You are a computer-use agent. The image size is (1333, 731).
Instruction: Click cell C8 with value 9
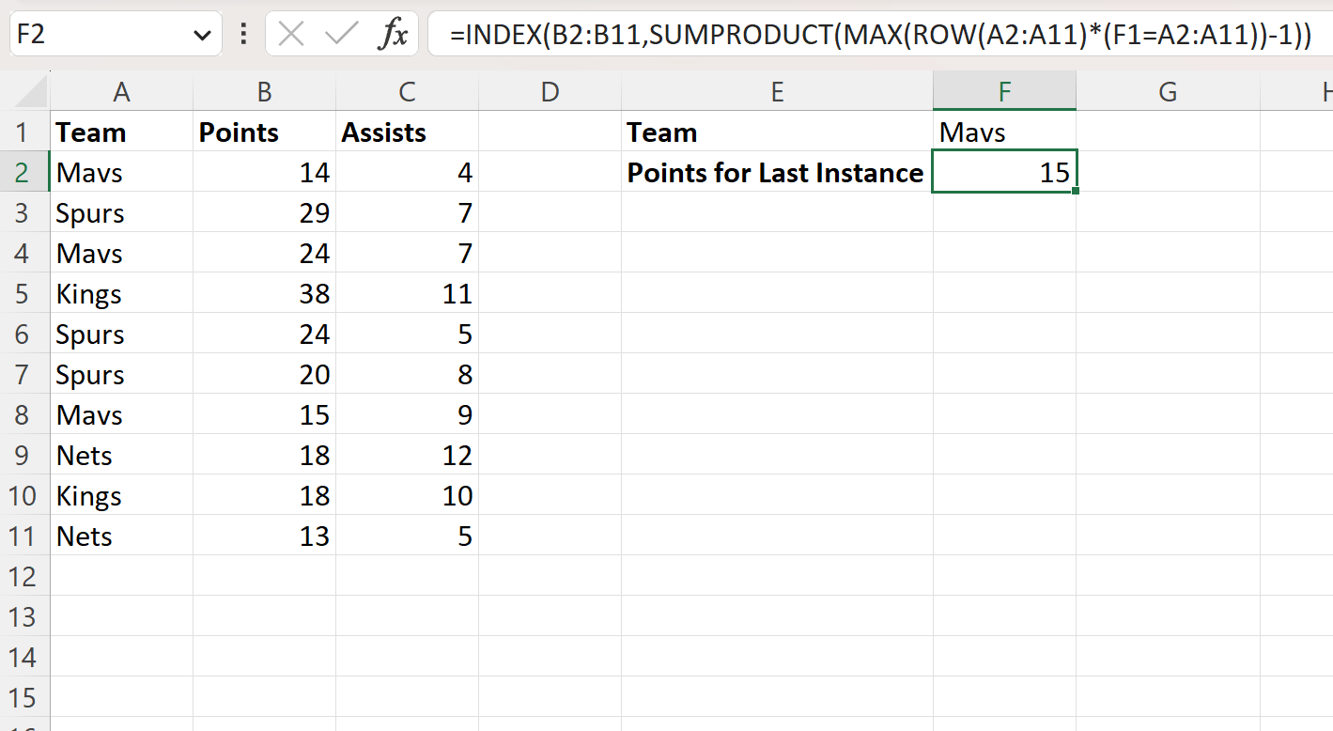click(407, 414)
